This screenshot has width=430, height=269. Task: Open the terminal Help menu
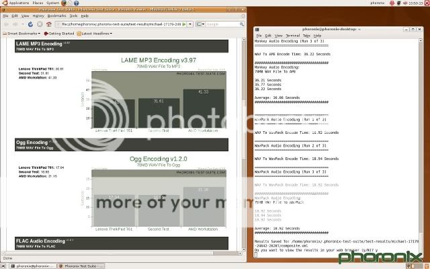(317, 36)
